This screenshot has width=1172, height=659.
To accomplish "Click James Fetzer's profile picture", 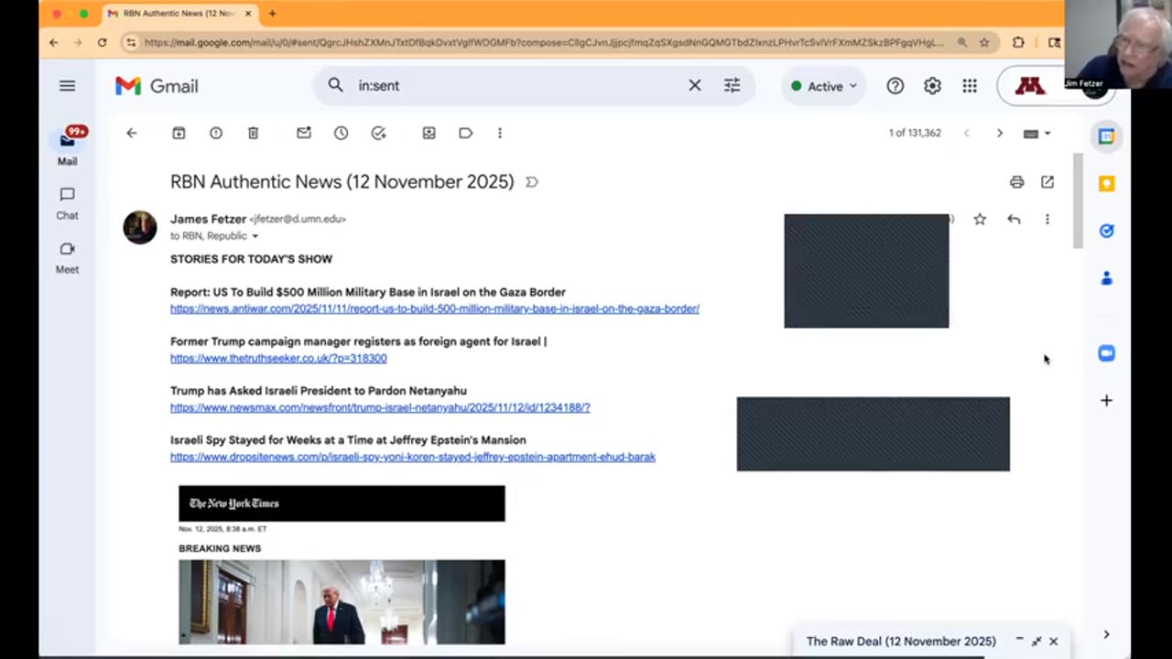I will pos(140,227).
